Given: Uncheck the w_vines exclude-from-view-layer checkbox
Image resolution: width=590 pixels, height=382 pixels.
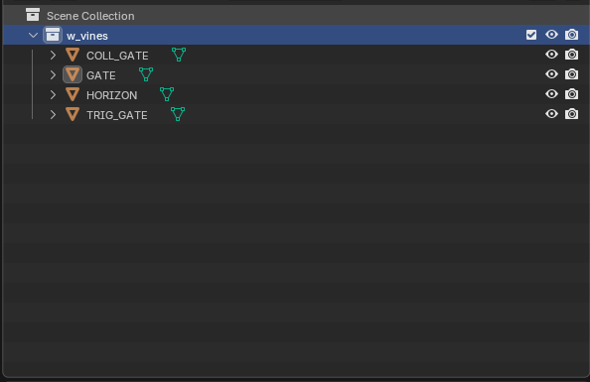Looking at the screenshot, I should [x=531, y=35].
